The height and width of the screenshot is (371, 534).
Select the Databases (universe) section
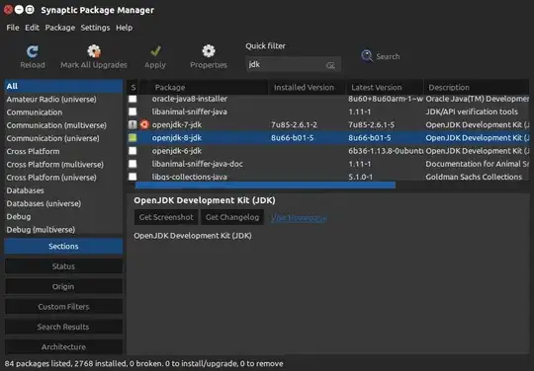click(x=44, y=203)
